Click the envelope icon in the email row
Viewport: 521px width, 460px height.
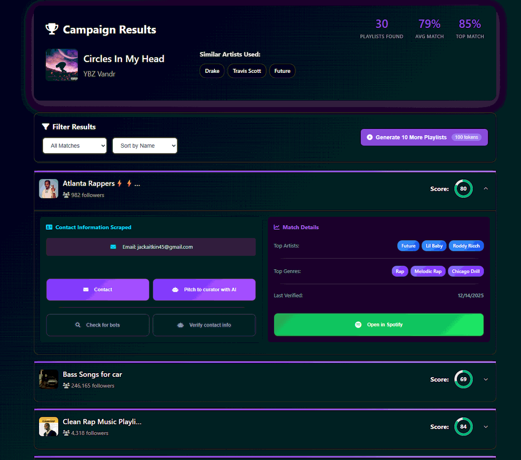click(113, 247)
